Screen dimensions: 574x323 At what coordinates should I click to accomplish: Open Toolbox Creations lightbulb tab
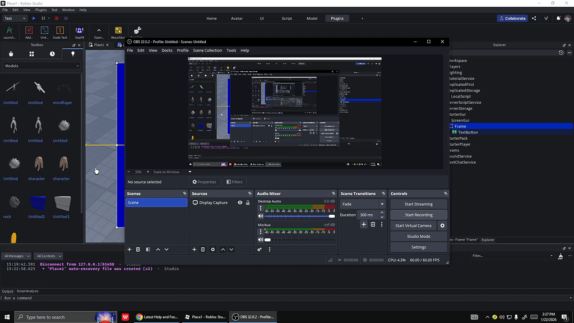(73, 54)
